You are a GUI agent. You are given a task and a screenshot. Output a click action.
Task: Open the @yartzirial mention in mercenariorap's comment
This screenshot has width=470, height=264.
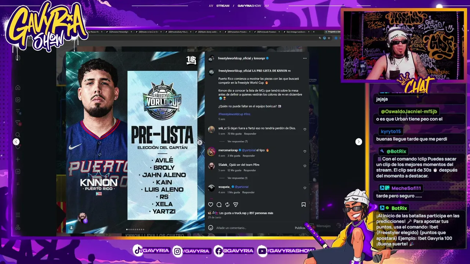[249, 150]
